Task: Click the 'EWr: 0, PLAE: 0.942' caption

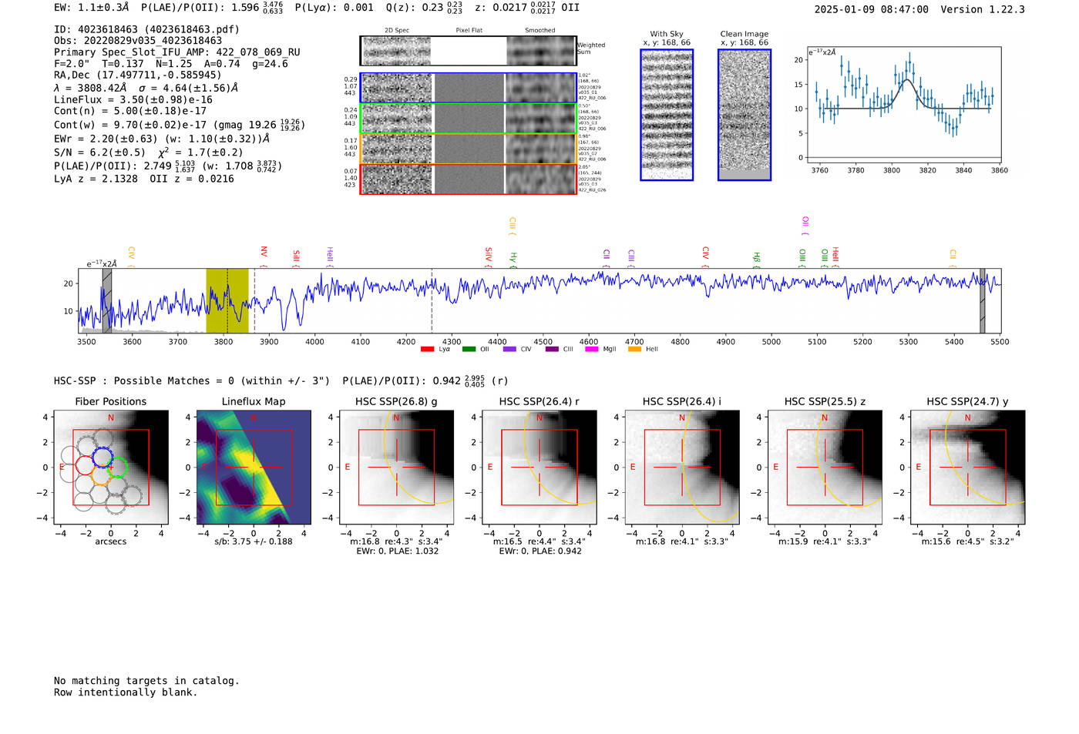Action: pyautogui.click(x=540, y=551)
